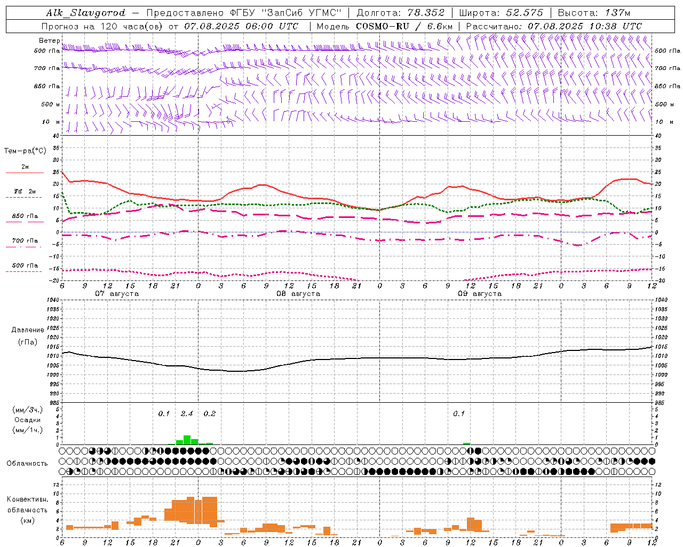Click the provider text "ЗапСиб УГМС"
683x547 pixels.
[x=303, y=13]
